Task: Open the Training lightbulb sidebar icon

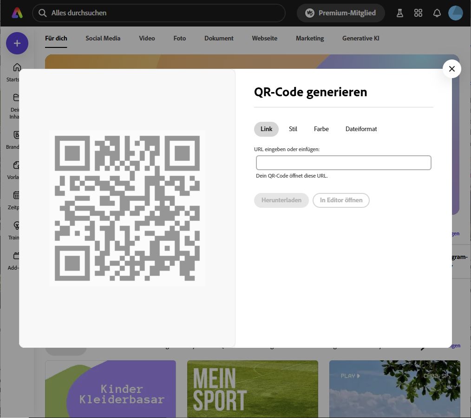Action: point(17,226)
